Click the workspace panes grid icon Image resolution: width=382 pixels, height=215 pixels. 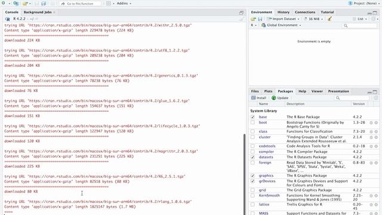point(109,4)
